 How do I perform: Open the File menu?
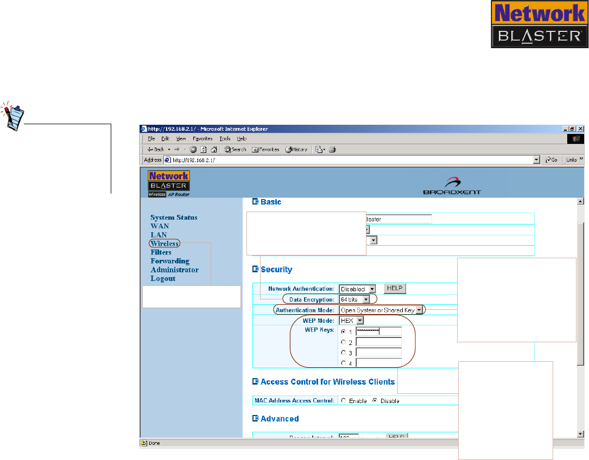tap(151, 138)
